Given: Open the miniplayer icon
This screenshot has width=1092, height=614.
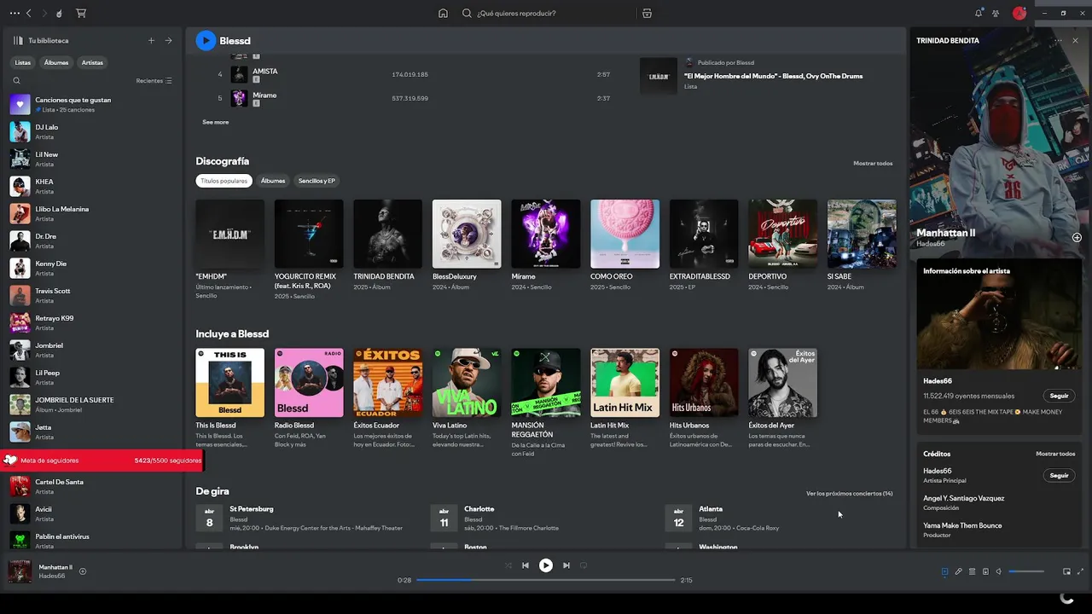Looking at the screenshot, I should coord(1066,571).
